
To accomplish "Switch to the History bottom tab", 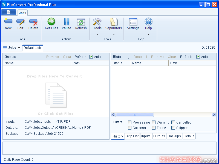I will point(118,136).
